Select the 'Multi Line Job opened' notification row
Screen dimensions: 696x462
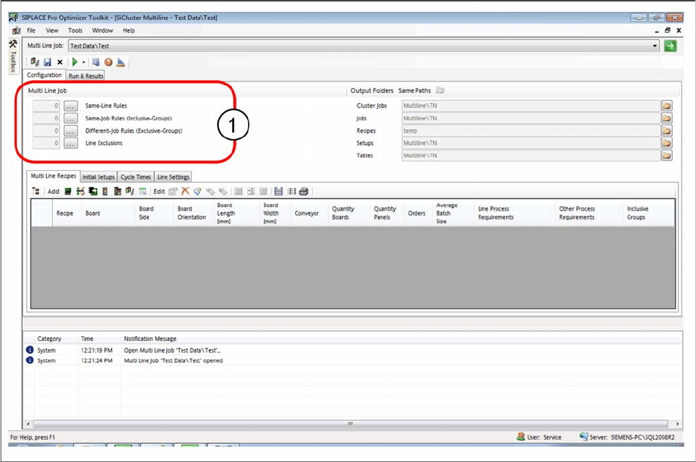(x=353, y=361)
